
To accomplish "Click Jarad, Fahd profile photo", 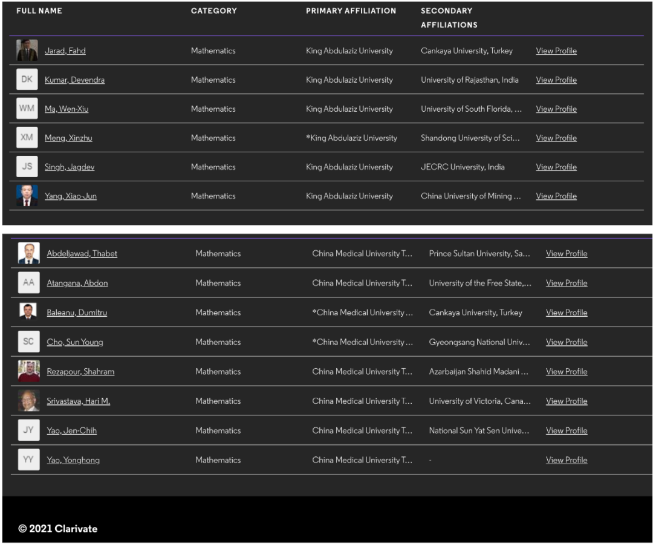I will click(27, 50).
